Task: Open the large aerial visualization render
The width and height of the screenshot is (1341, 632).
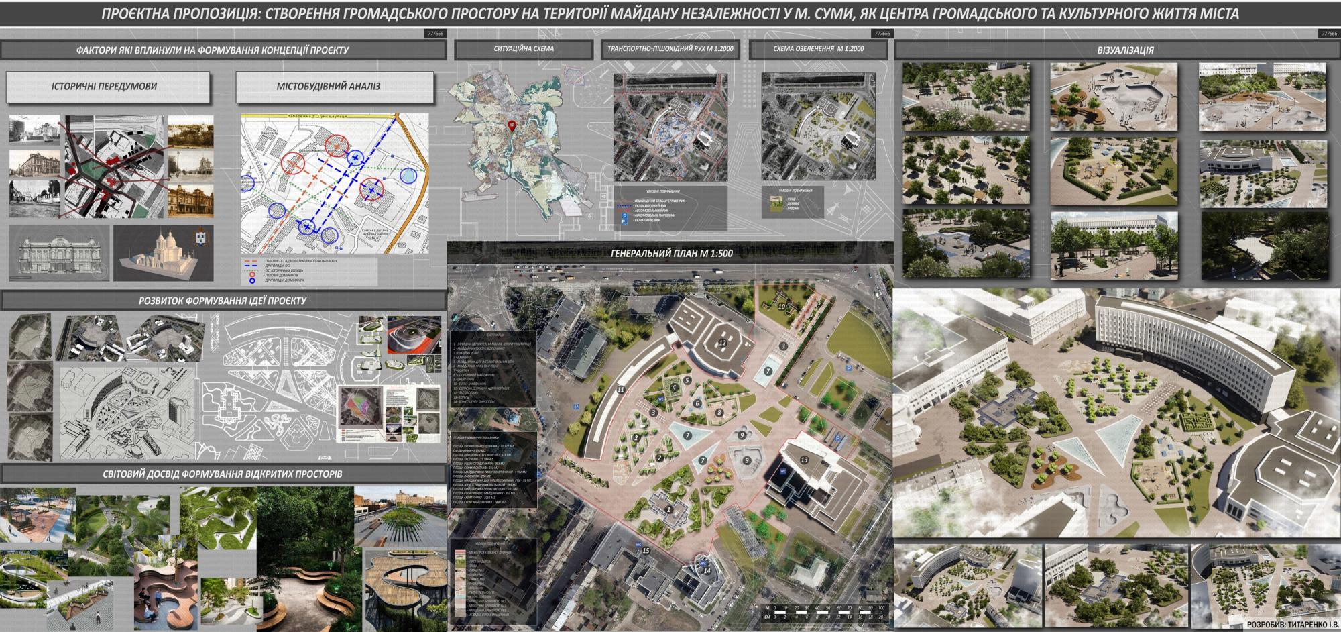Action: [x=1116, y=413]
